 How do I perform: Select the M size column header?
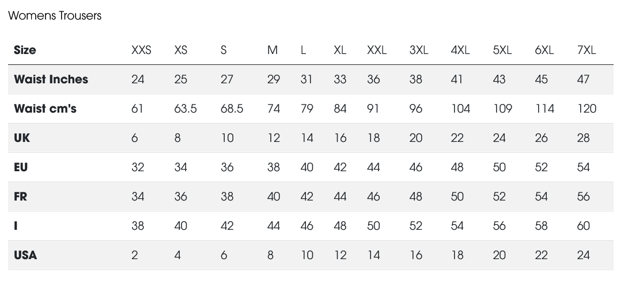click(x=273, y=50)
